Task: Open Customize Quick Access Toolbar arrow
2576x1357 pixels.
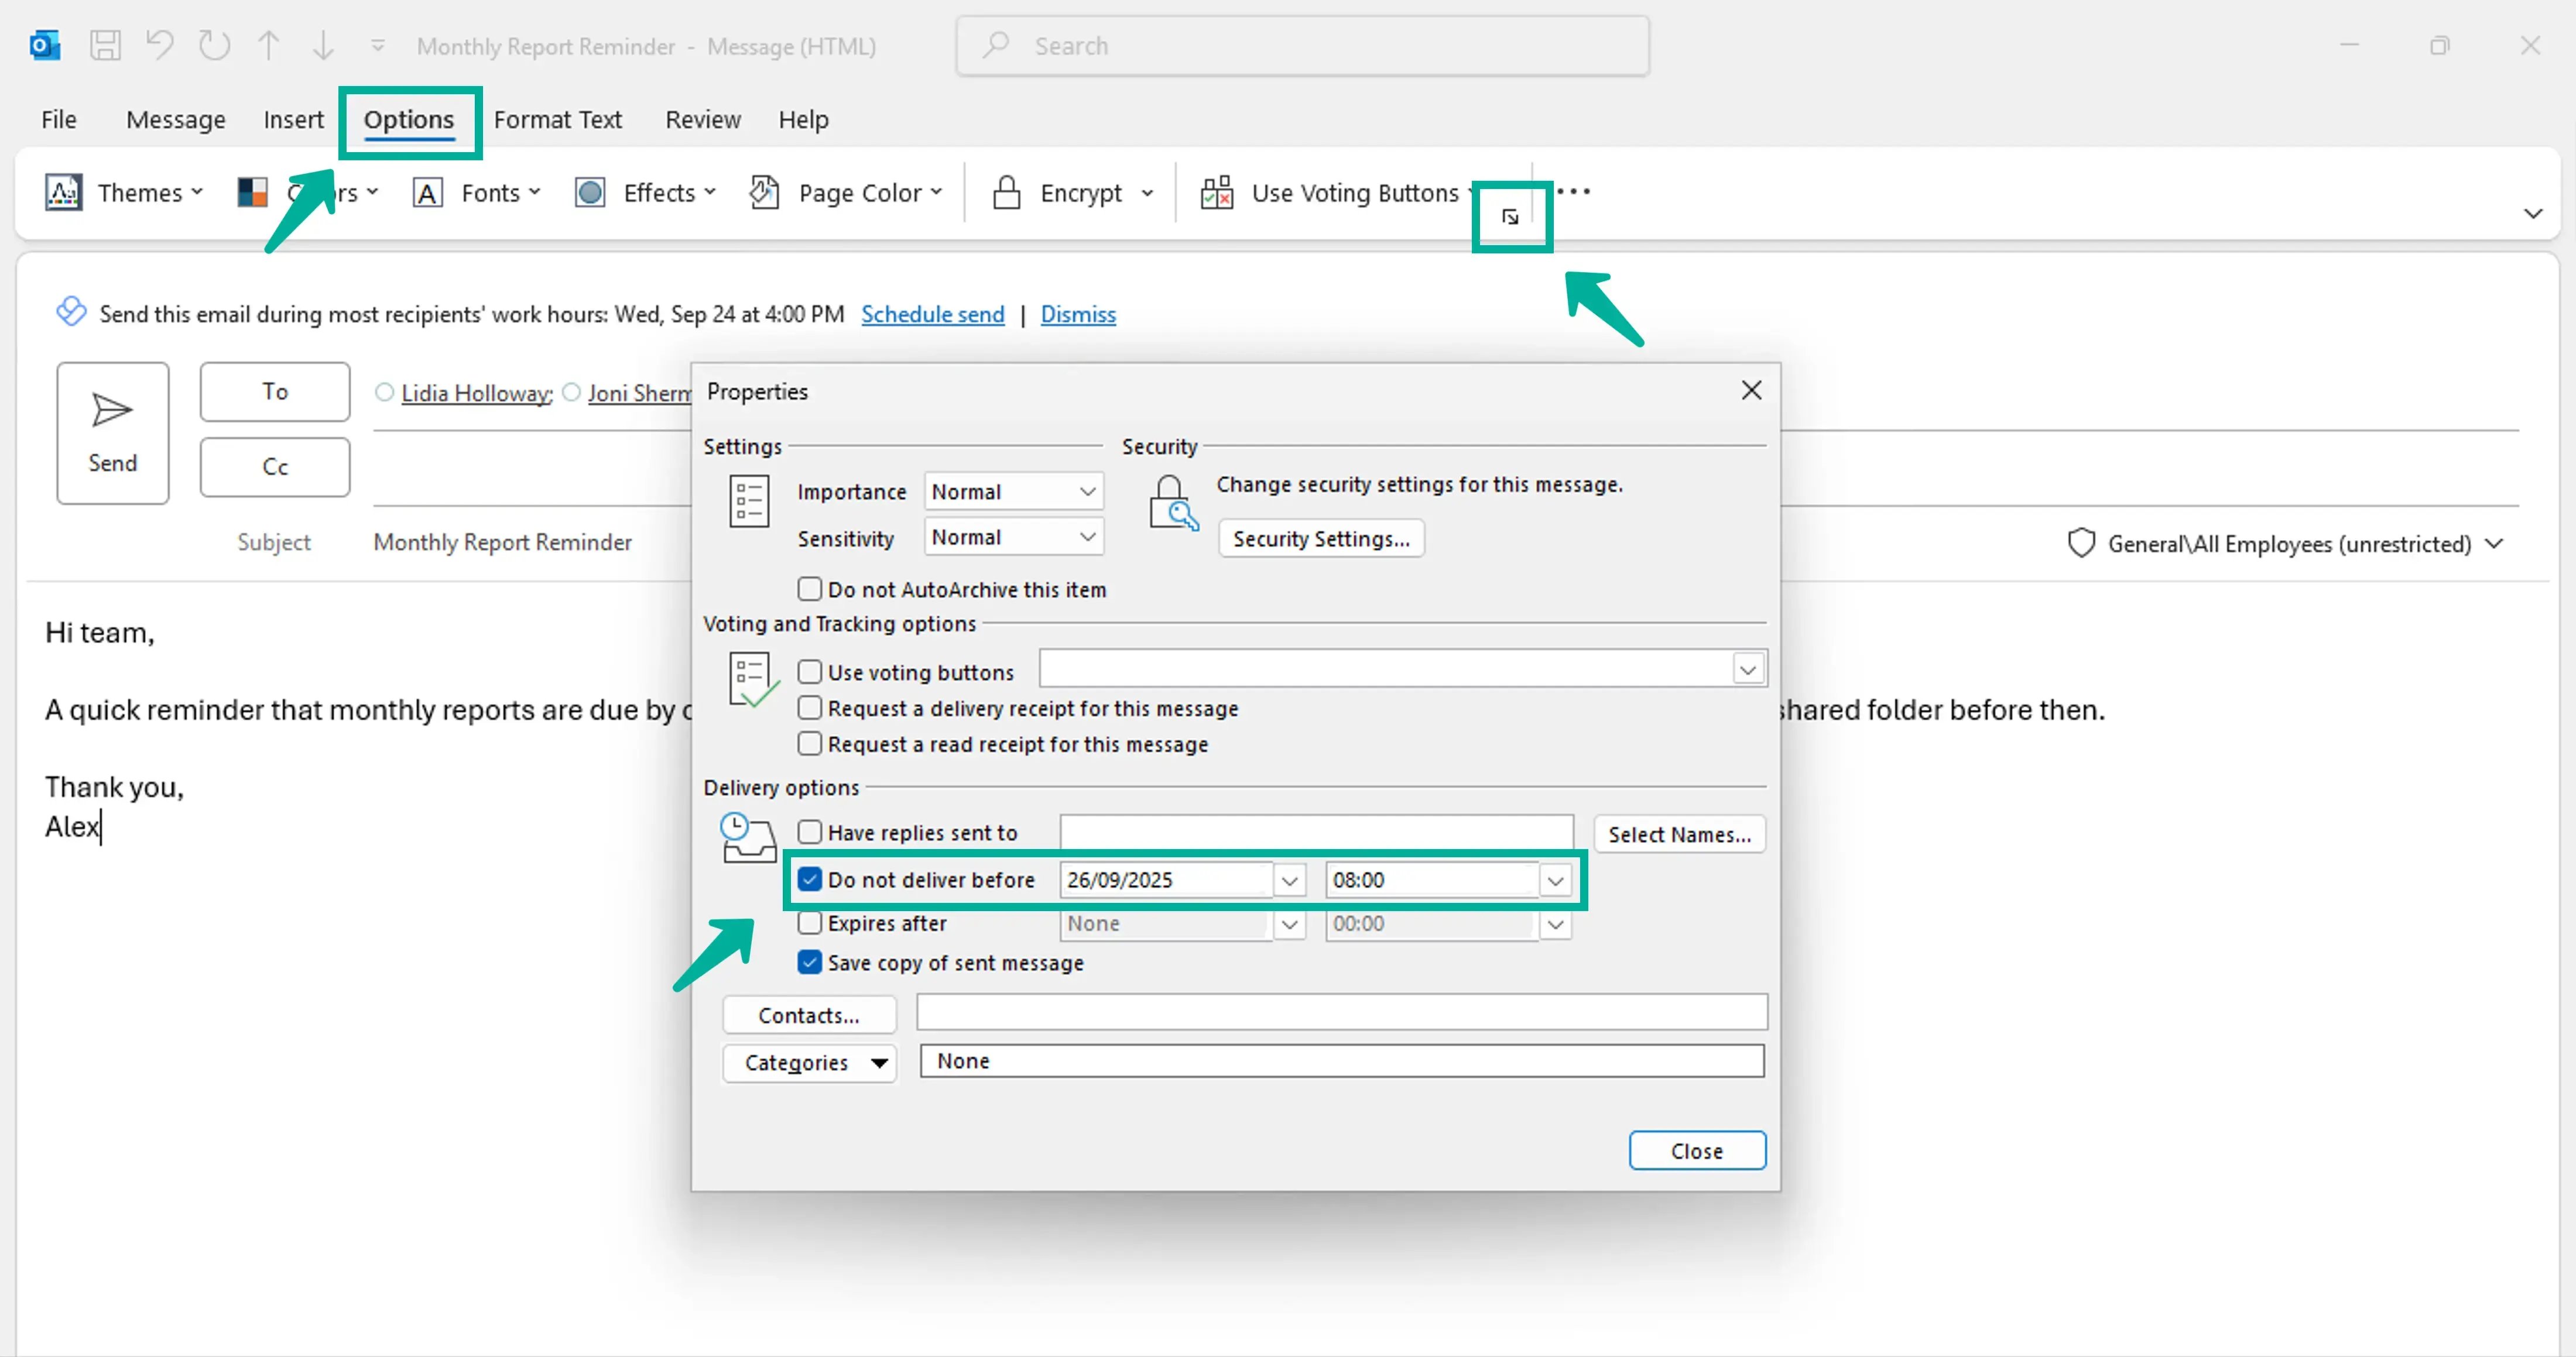Action: [378, 46]
